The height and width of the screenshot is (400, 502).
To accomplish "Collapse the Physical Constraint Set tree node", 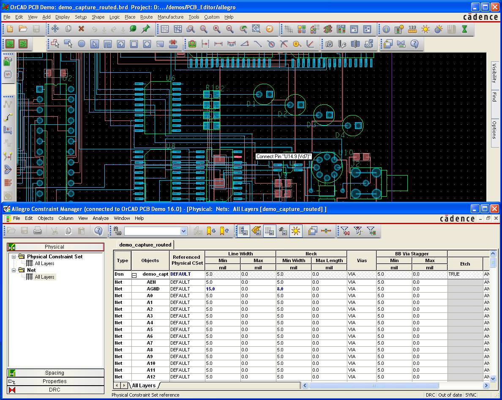I will [14, 257].
